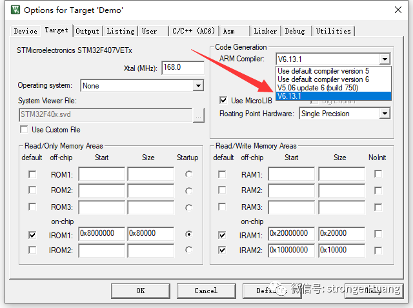Confirm settings with the OK button

[141, 291]
